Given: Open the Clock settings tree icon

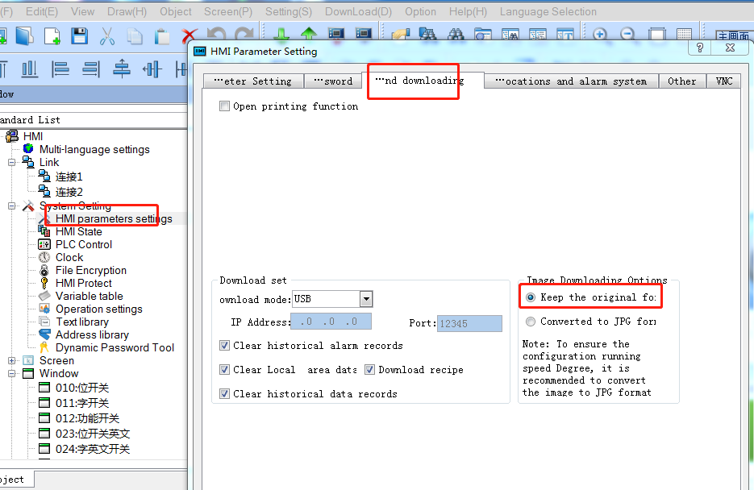Looking at the screenshot, I should click(x=44, y=257).
